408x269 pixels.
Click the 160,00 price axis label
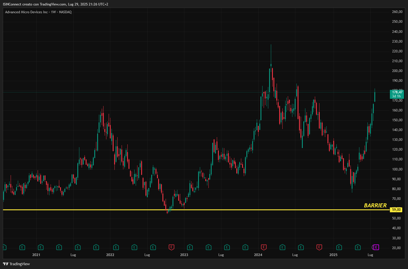click(397, 110)
